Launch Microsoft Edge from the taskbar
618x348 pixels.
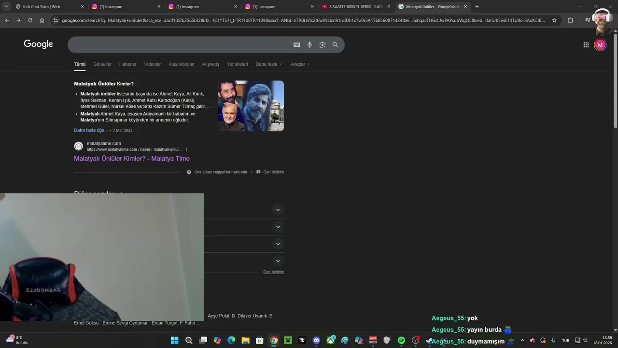tap(231, 340)
